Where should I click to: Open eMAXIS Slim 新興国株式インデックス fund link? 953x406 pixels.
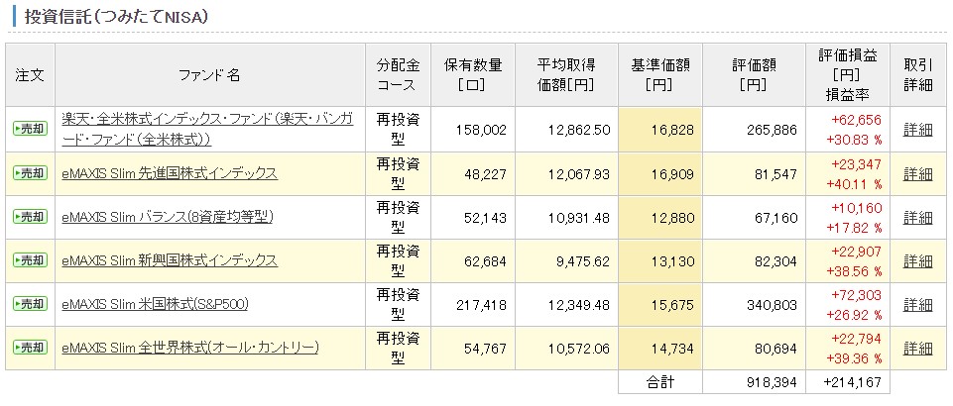coord(170,260)
